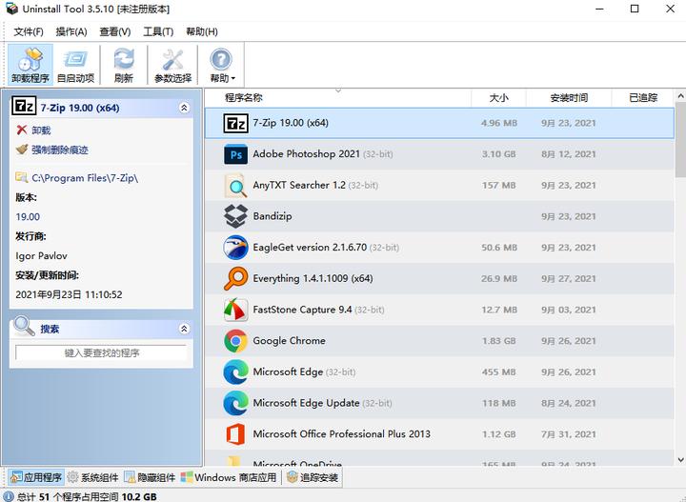
Task: Click the program list scrollbar thumb
Action: [680, 139]
